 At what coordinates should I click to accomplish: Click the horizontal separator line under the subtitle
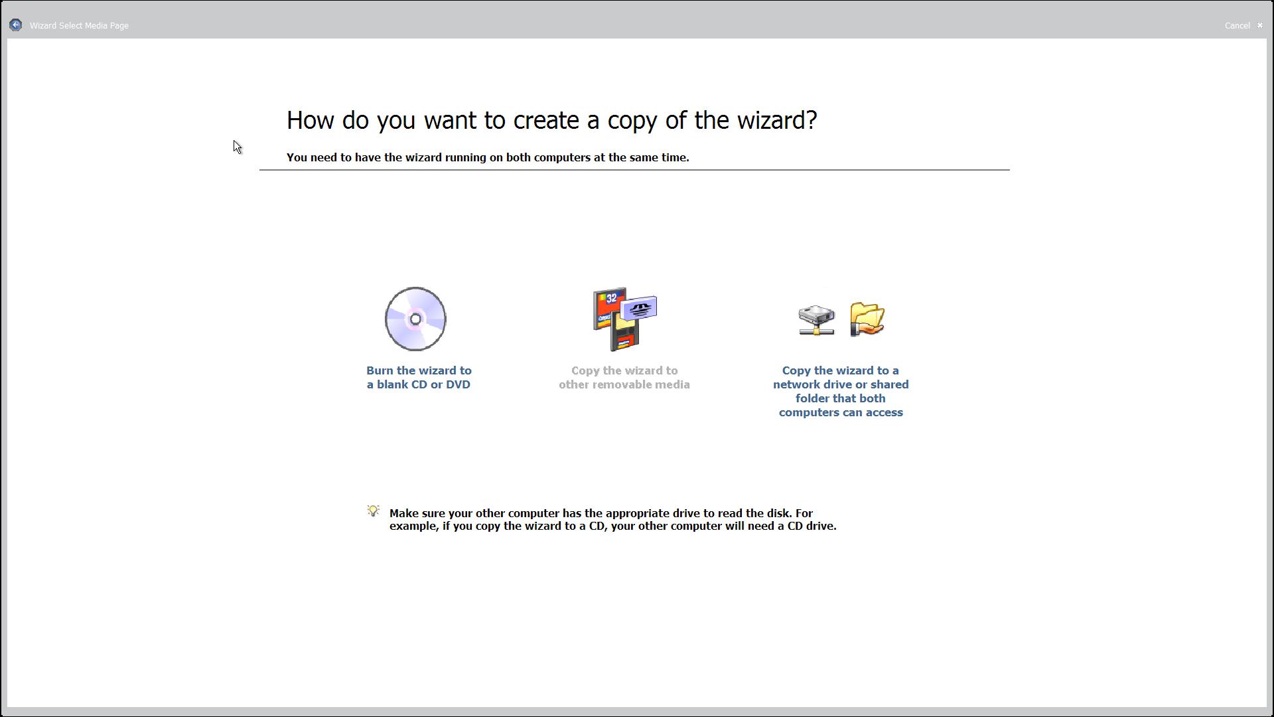(634, 170)
